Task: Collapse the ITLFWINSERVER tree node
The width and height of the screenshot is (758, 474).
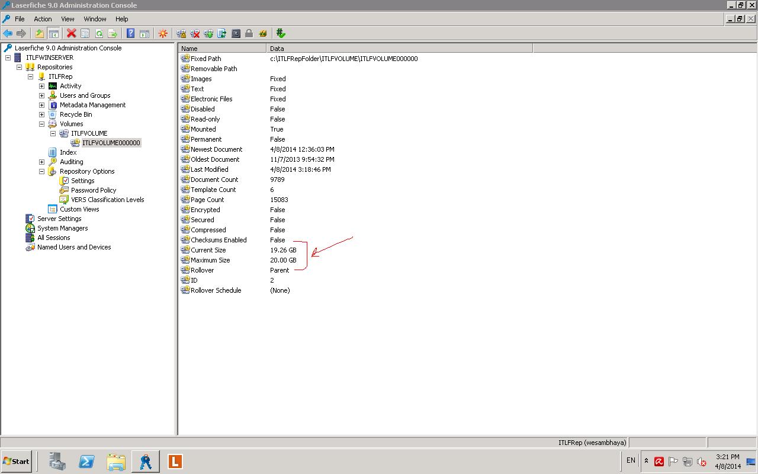Action: 8,57
